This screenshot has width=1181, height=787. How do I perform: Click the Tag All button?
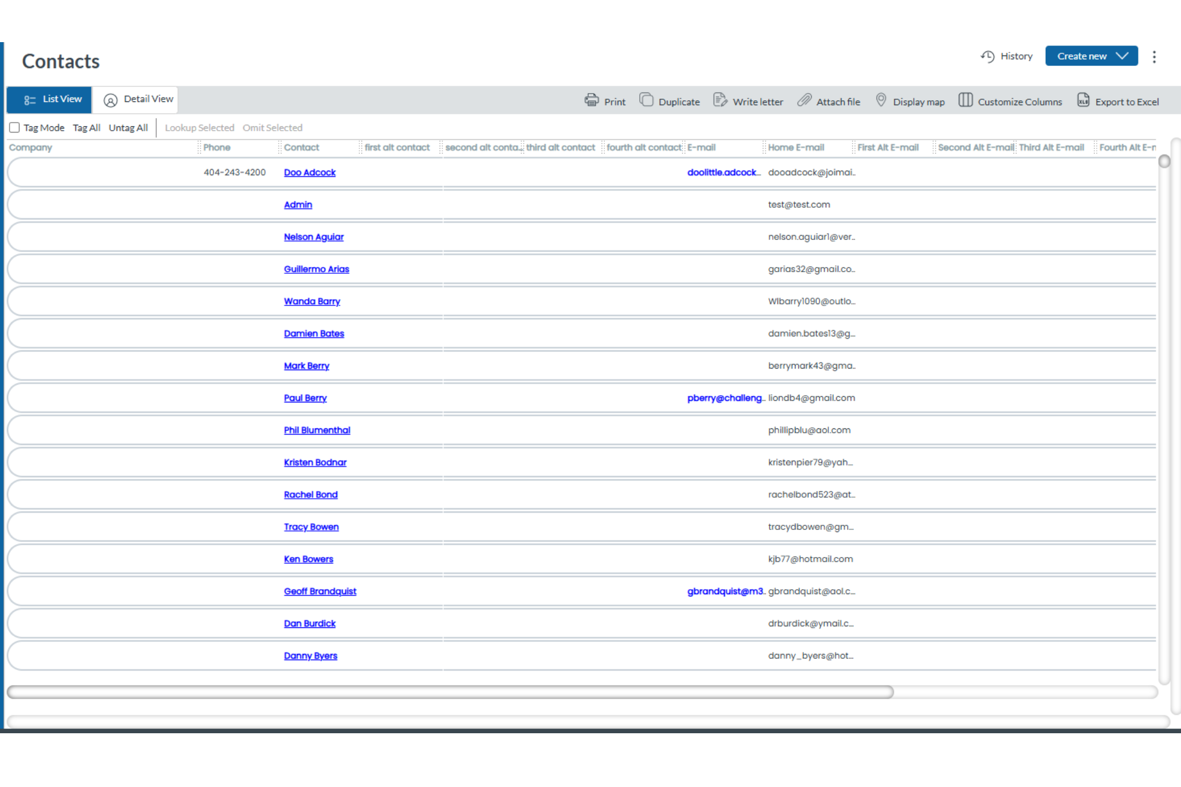point(86,128)
